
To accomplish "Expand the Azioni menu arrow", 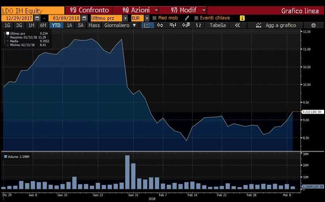I will coord(157,10).
